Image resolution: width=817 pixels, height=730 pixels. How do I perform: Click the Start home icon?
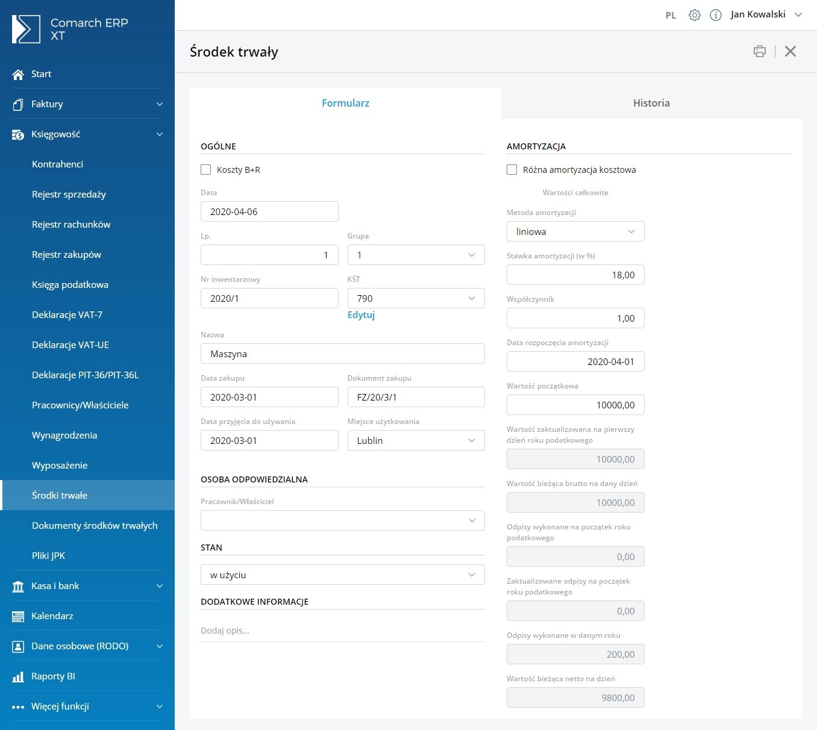tap(18, 74)
